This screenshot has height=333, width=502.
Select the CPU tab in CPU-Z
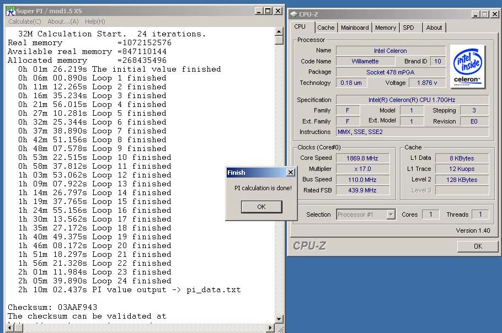click(x=300, y=27)
